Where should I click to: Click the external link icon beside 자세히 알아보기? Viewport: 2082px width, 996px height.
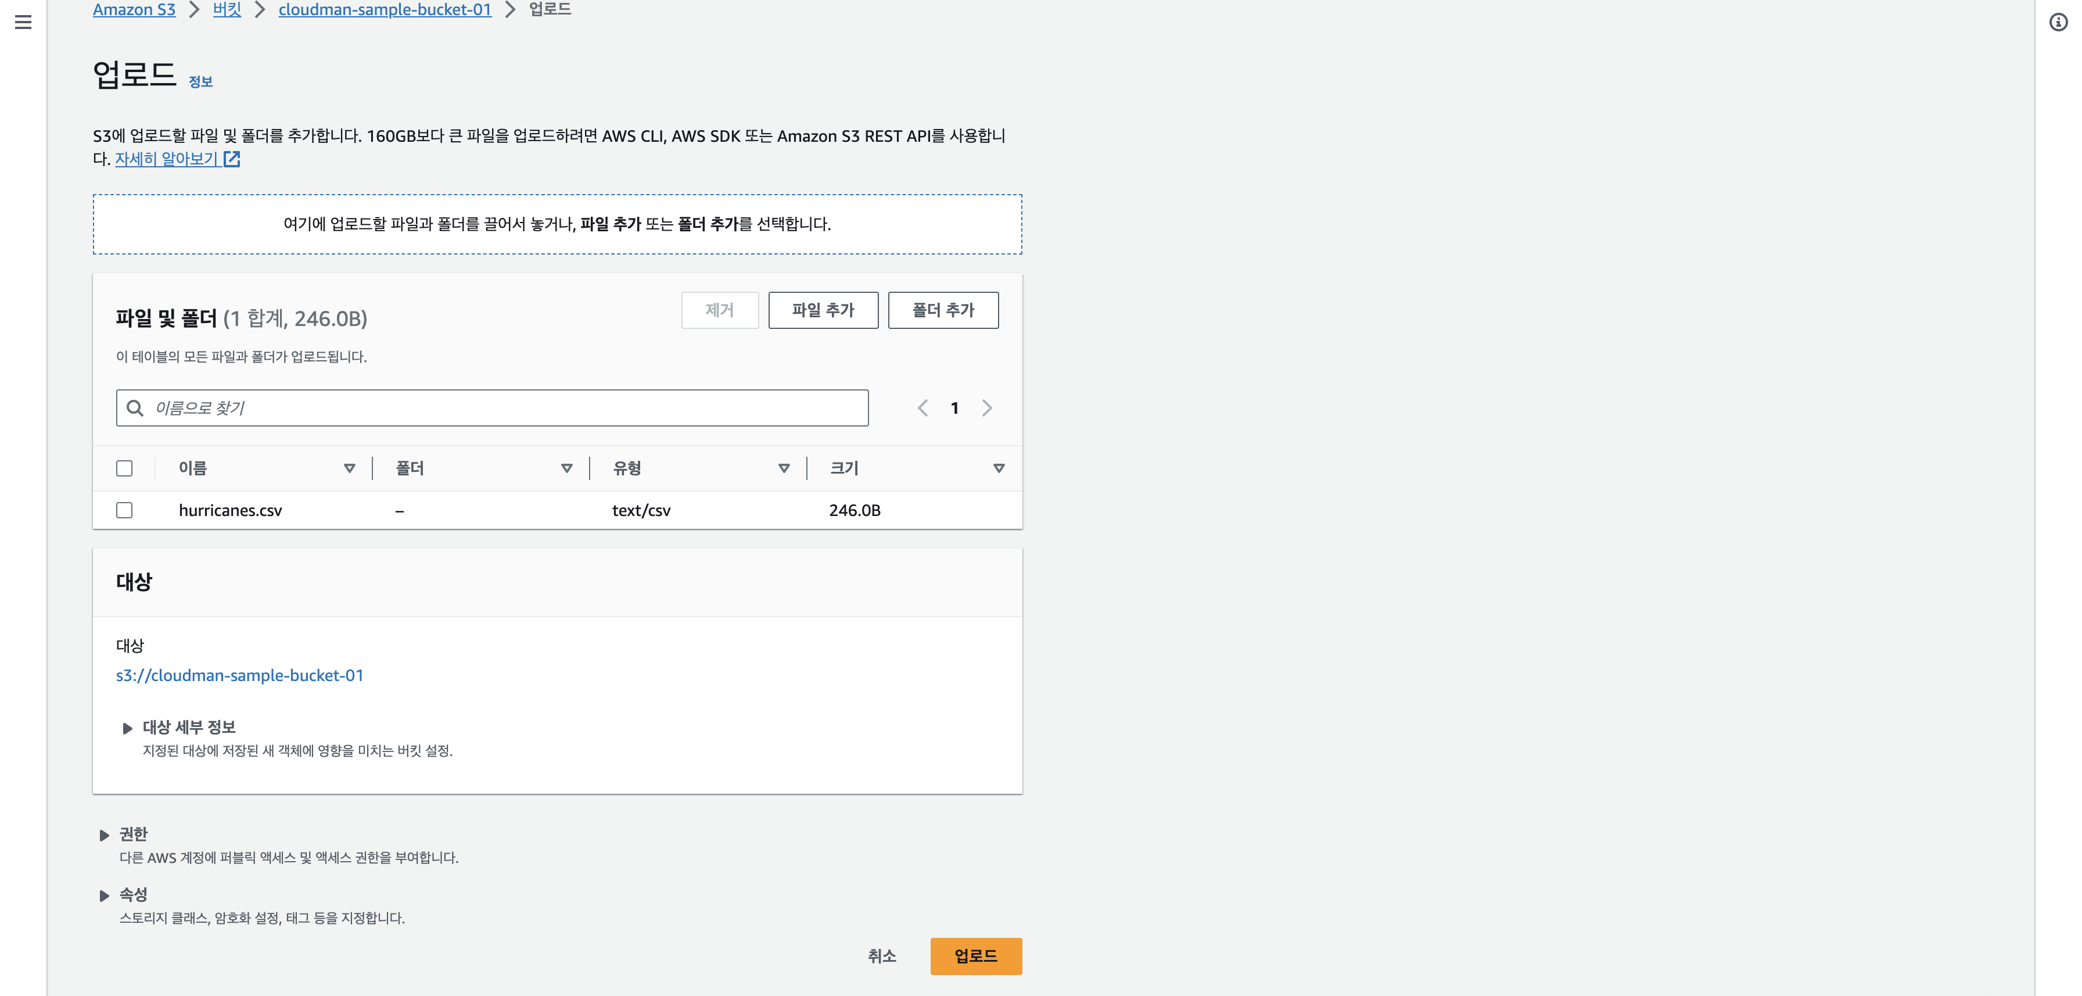click(232, 159)
